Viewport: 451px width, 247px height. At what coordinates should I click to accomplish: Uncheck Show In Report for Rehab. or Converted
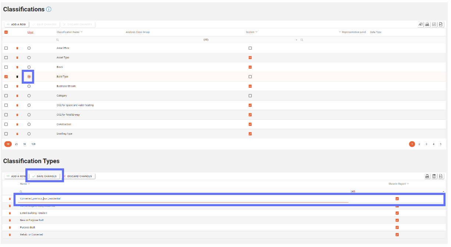(397, 235)
